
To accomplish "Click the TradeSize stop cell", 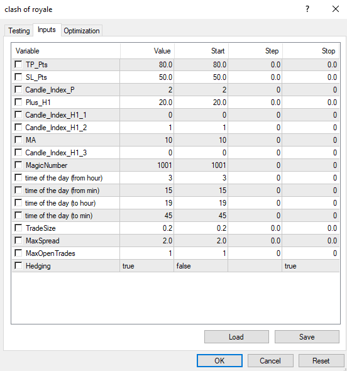I will (311, 228).
